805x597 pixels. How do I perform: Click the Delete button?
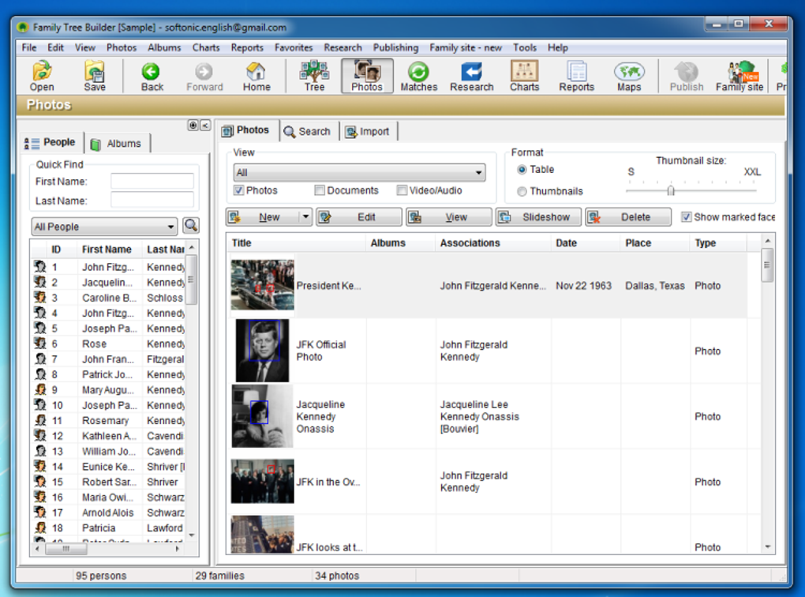(628, 217)
